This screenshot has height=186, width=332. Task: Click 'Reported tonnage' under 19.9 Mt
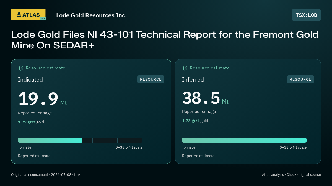(x=35, y=113)
